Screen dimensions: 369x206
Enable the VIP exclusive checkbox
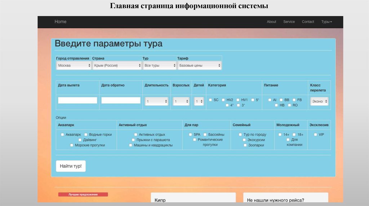pos(316,135)
